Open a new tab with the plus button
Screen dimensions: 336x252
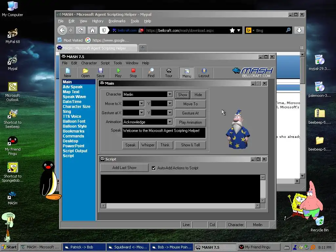pyautogui.click(x=143, y=48)
